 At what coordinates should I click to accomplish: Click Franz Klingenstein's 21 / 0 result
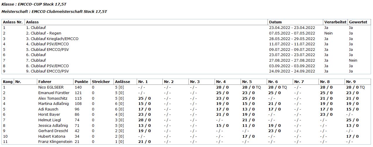[144, 142]
